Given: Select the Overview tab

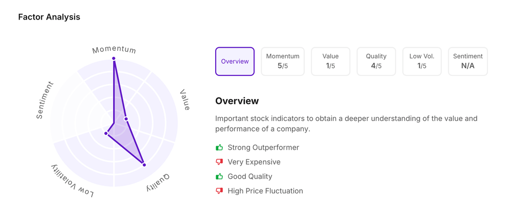Looking at the screenshot, I should [235, 61].
